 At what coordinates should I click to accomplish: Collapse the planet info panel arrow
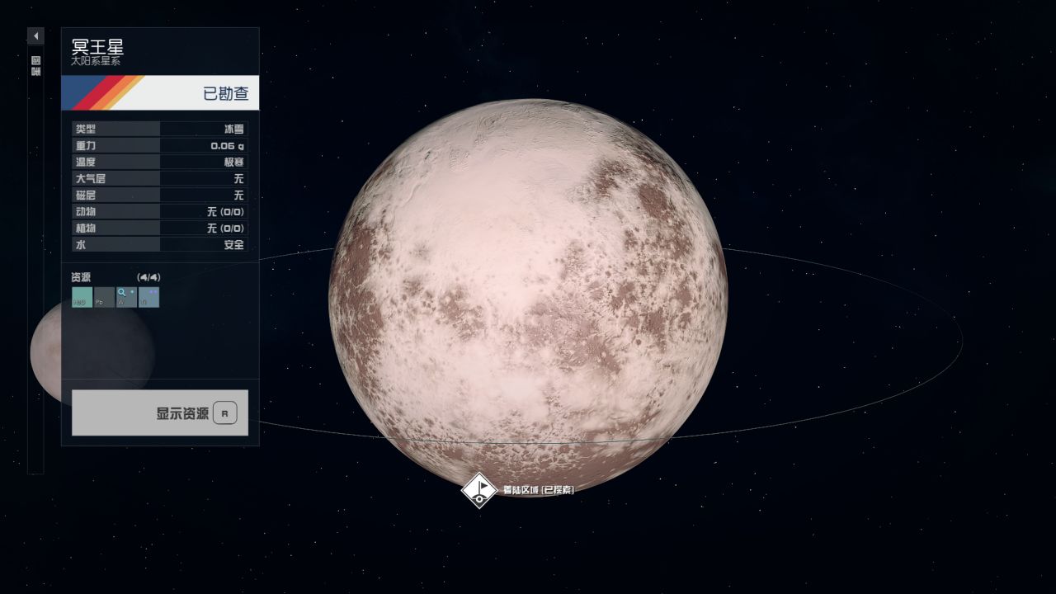coord(35,36)
